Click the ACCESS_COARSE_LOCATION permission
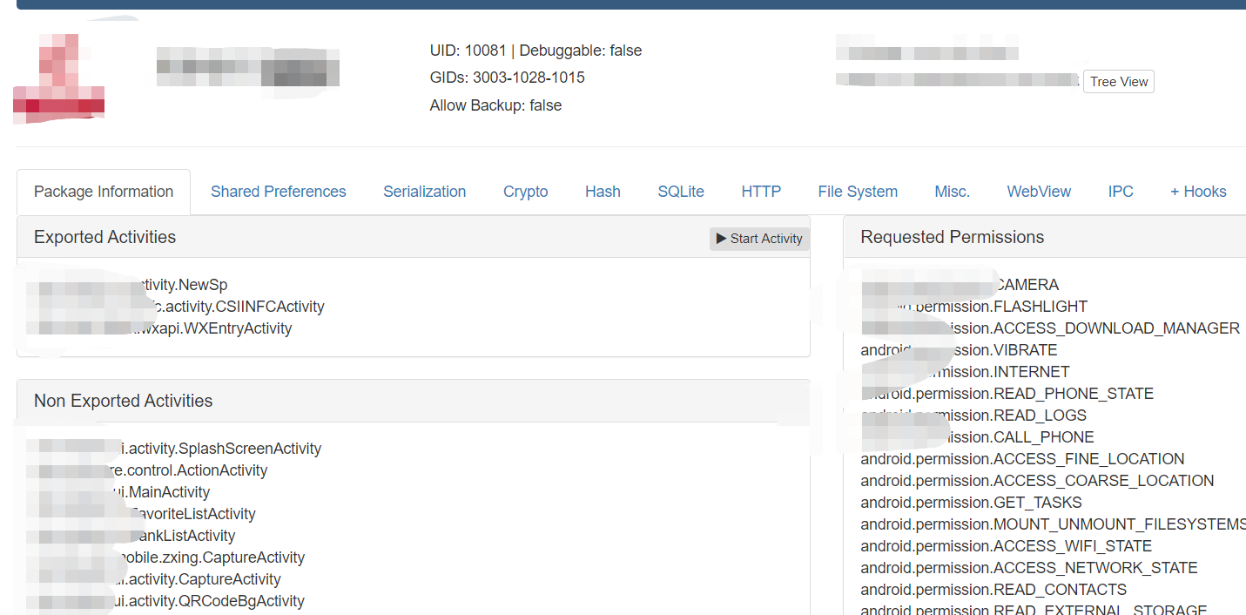 1037,481
